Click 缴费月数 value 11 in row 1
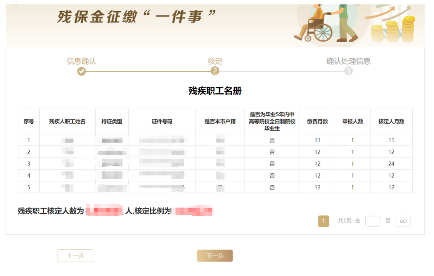Screen dimensions: 434x276 pos(317,140)
